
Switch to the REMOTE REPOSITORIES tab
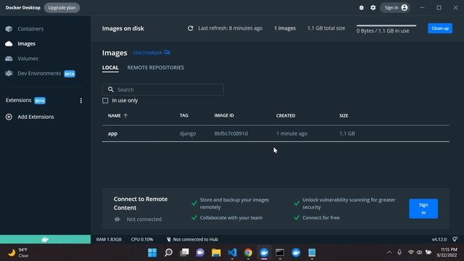(156, 67)
